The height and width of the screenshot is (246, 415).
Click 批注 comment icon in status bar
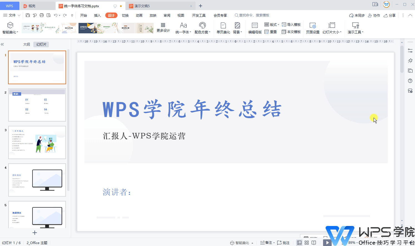coord(283,243)
